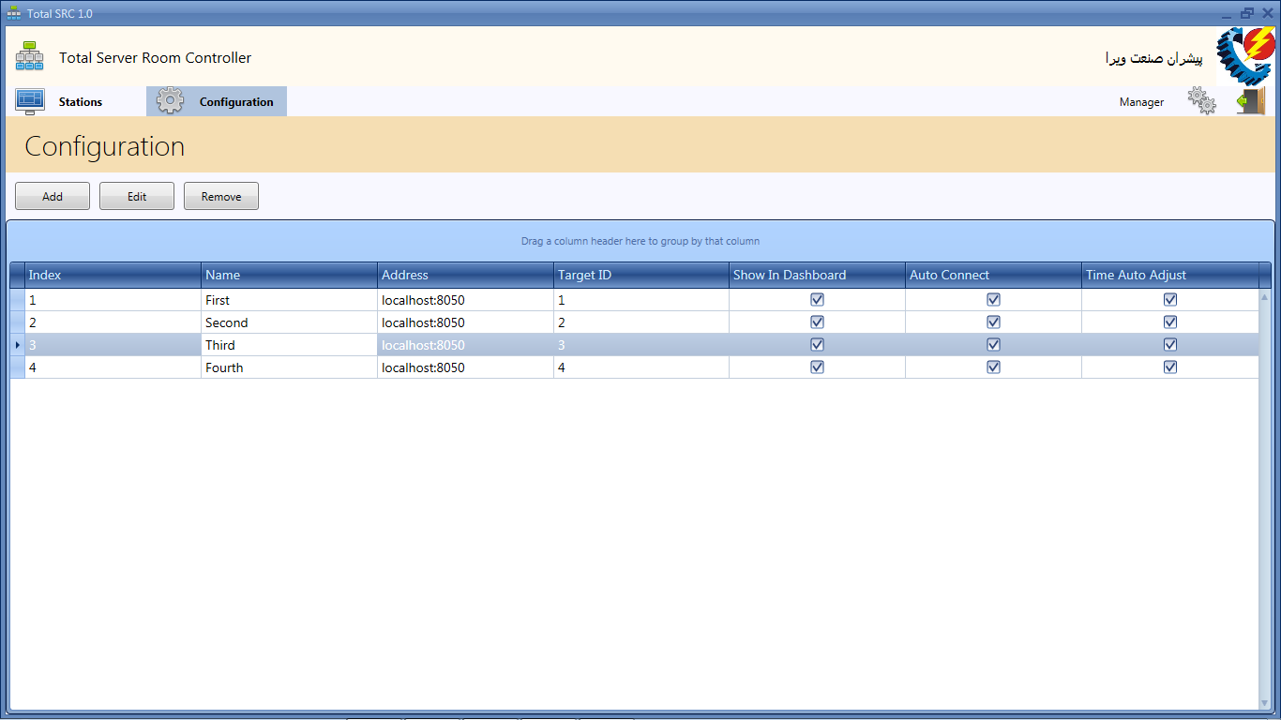Click the Configuration gear icon

170,101
